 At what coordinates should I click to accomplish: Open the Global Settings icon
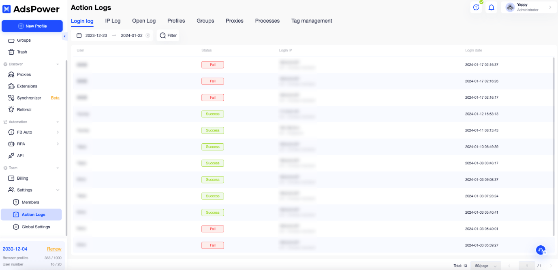(16, 227)
